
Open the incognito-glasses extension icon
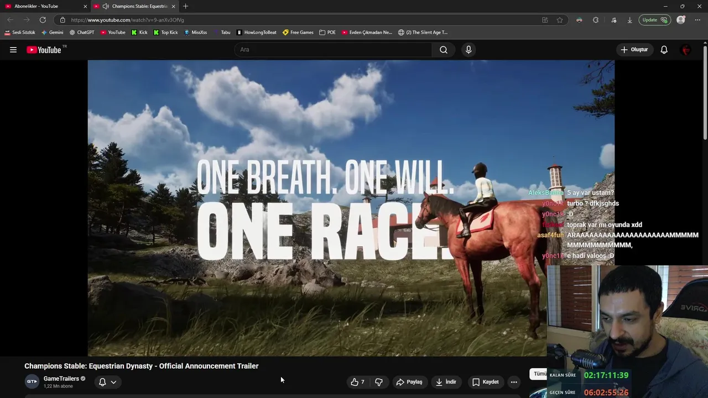(x=579, y=20)
